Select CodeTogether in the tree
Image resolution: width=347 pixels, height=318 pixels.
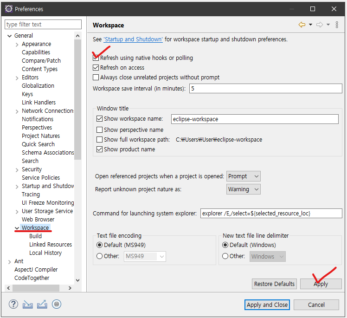32,278
